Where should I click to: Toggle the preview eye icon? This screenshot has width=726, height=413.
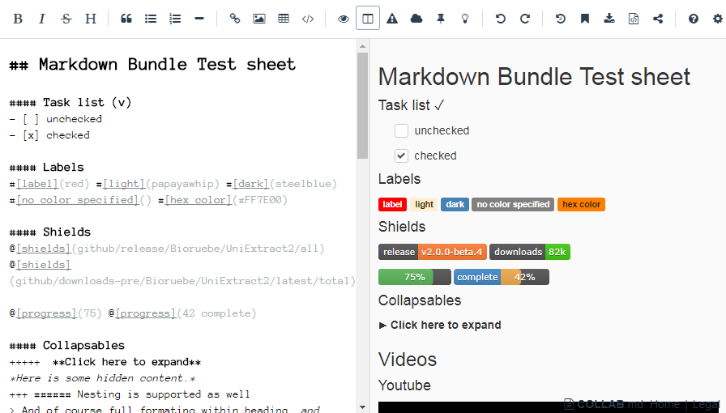coord(344,19)
